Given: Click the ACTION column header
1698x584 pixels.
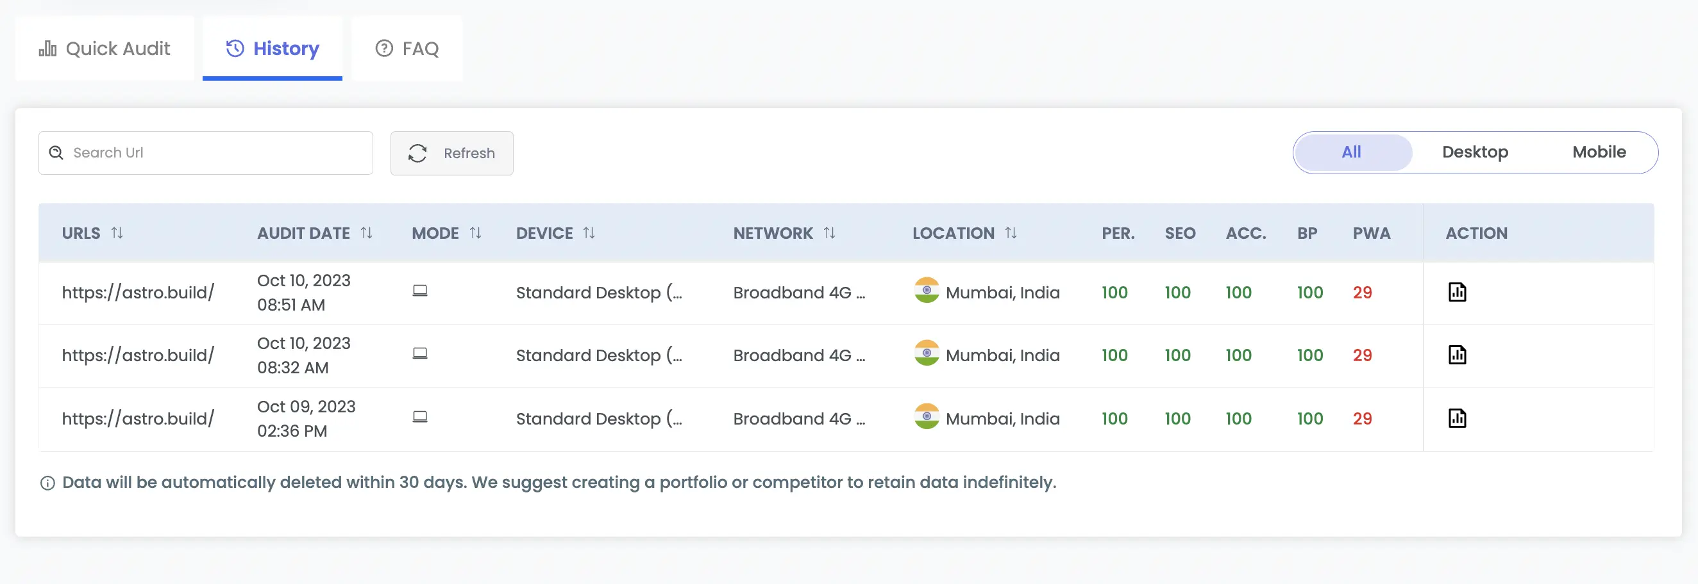Looking at the screenshot, I should (1476, 233).
